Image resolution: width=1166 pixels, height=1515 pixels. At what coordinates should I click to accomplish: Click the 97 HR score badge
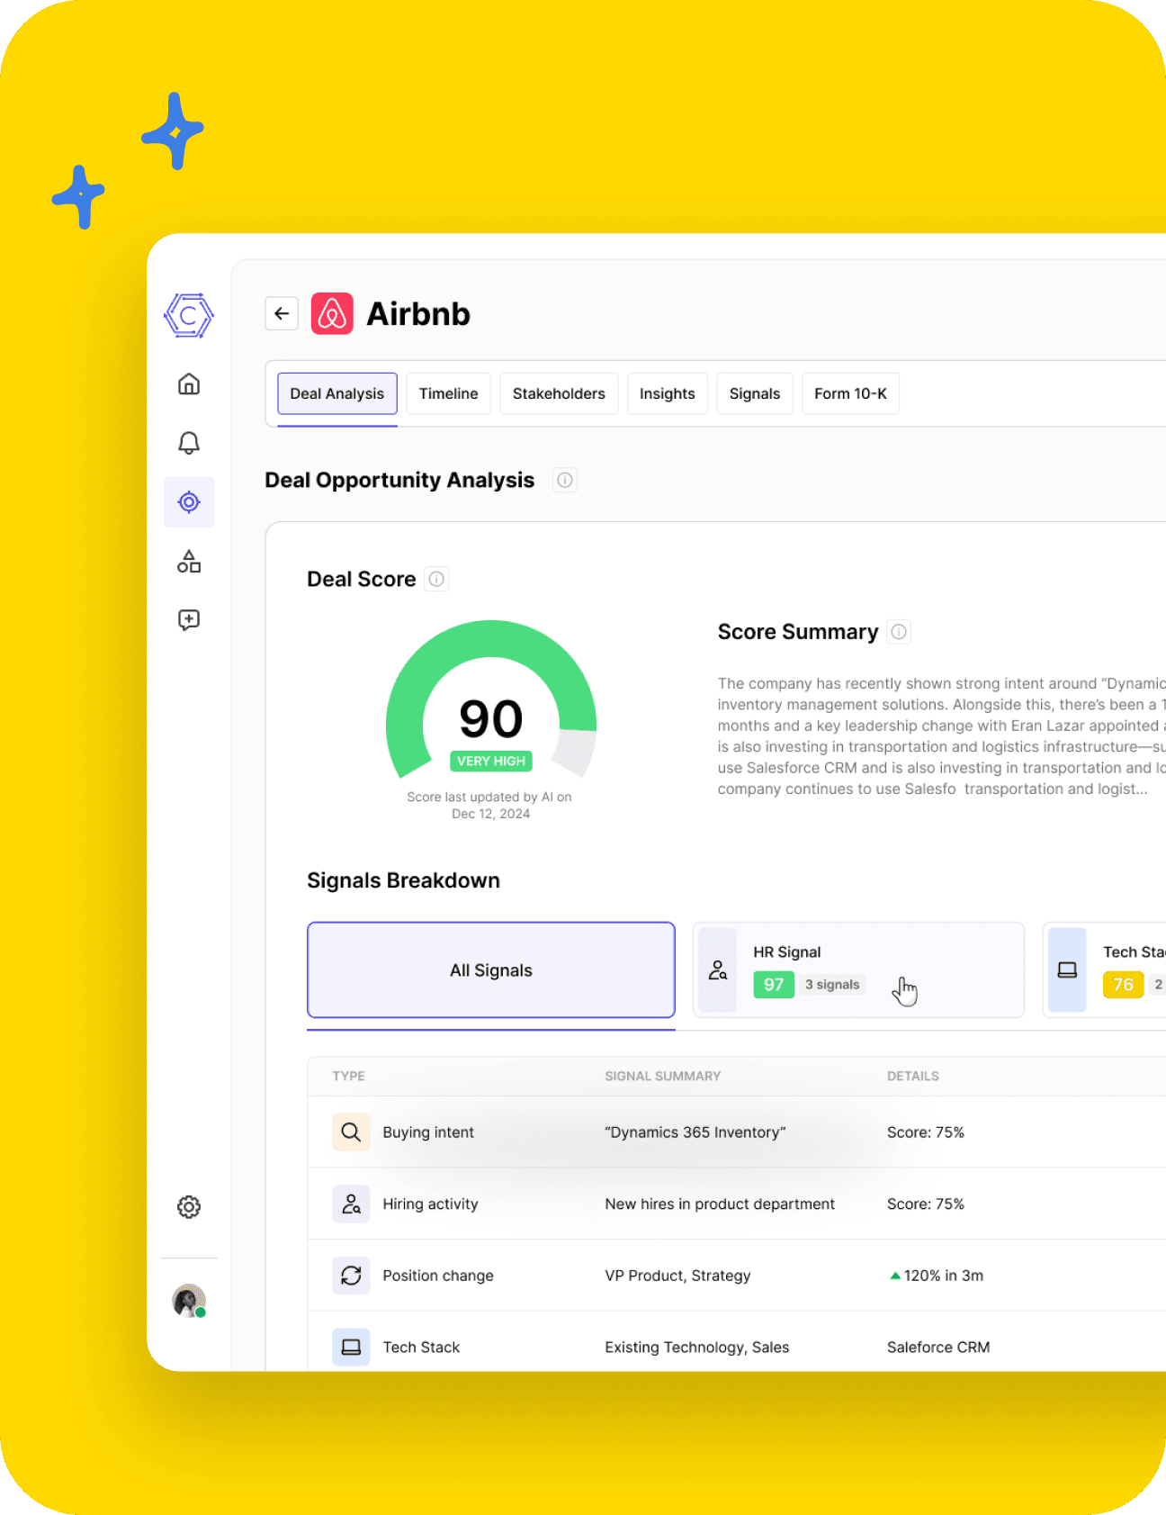point(774,985)
